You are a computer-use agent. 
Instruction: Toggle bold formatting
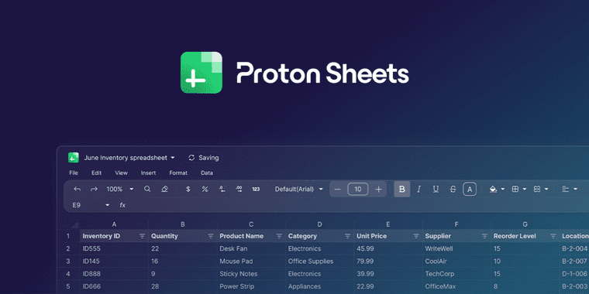(x=402, y=189)
